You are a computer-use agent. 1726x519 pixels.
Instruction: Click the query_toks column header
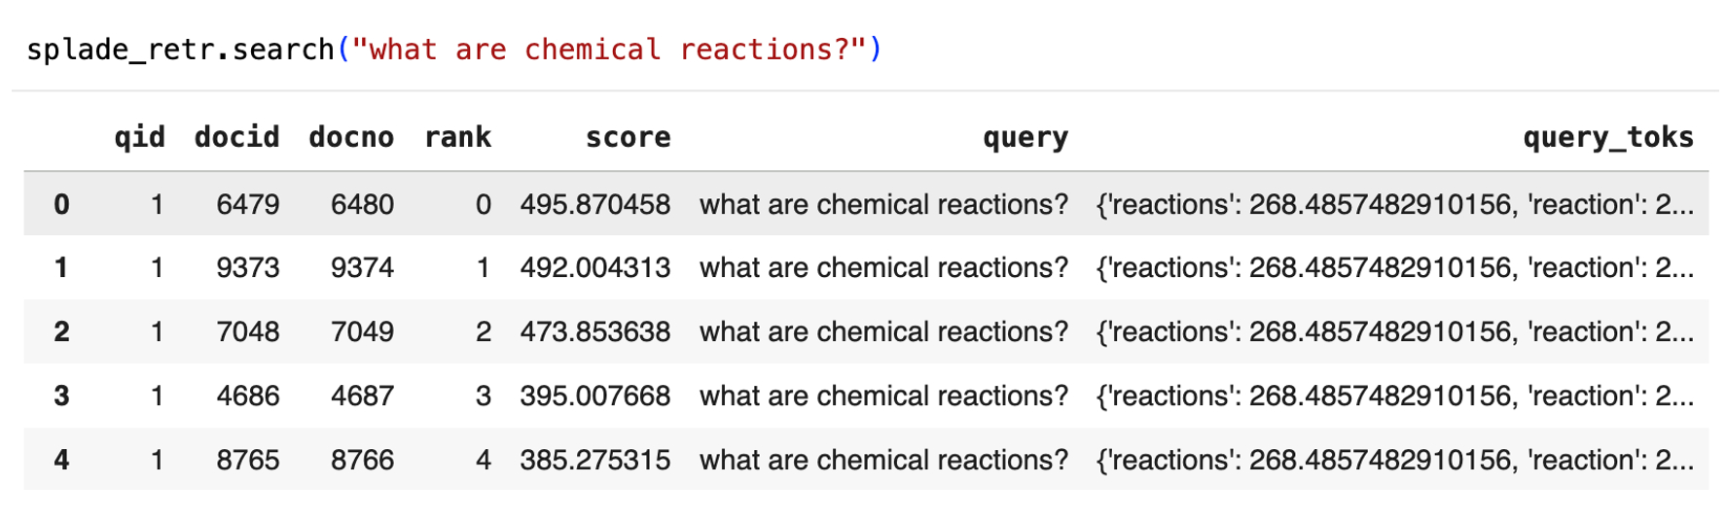1607,138
